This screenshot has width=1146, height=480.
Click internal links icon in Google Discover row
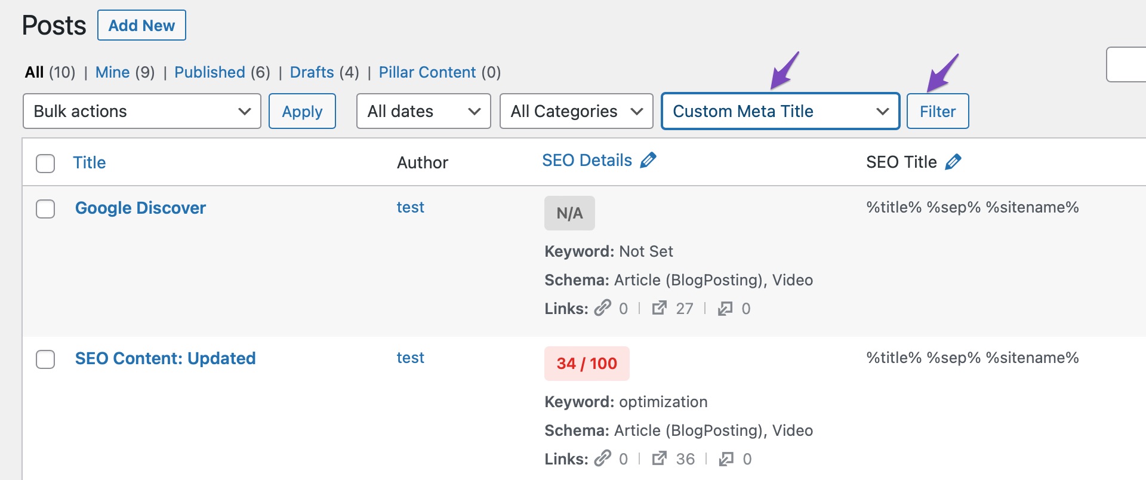(x=603, y=308)
